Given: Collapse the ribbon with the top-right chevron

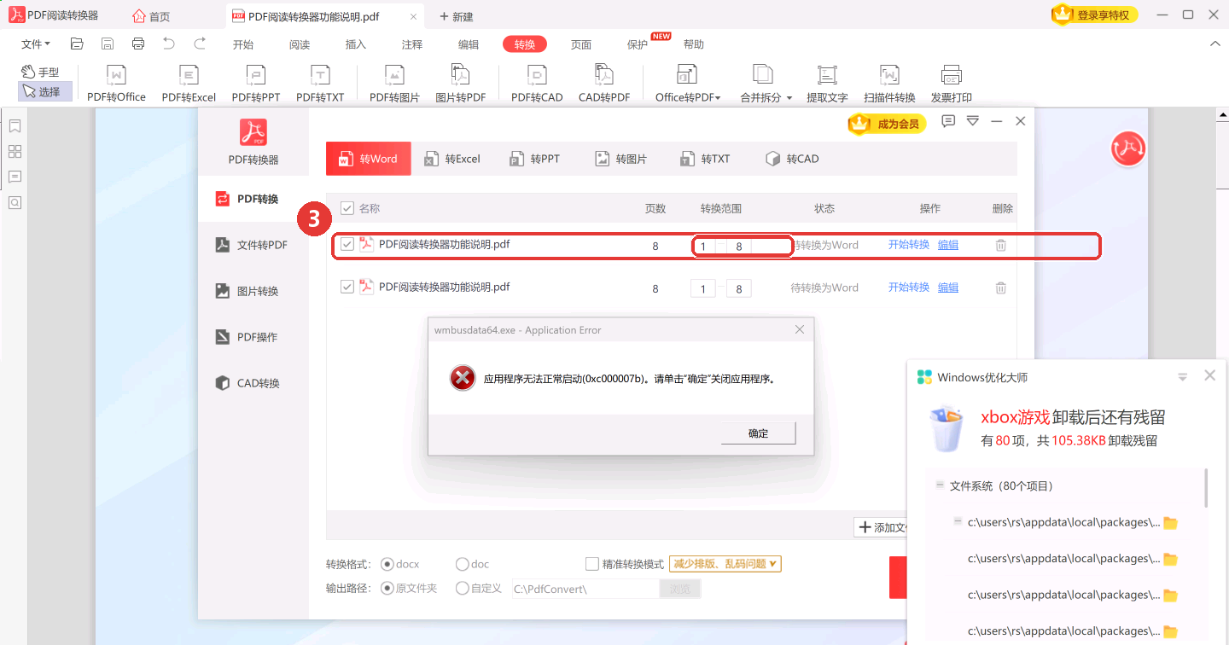Looking at the screenshot, I should click(x=1215, y=44).
